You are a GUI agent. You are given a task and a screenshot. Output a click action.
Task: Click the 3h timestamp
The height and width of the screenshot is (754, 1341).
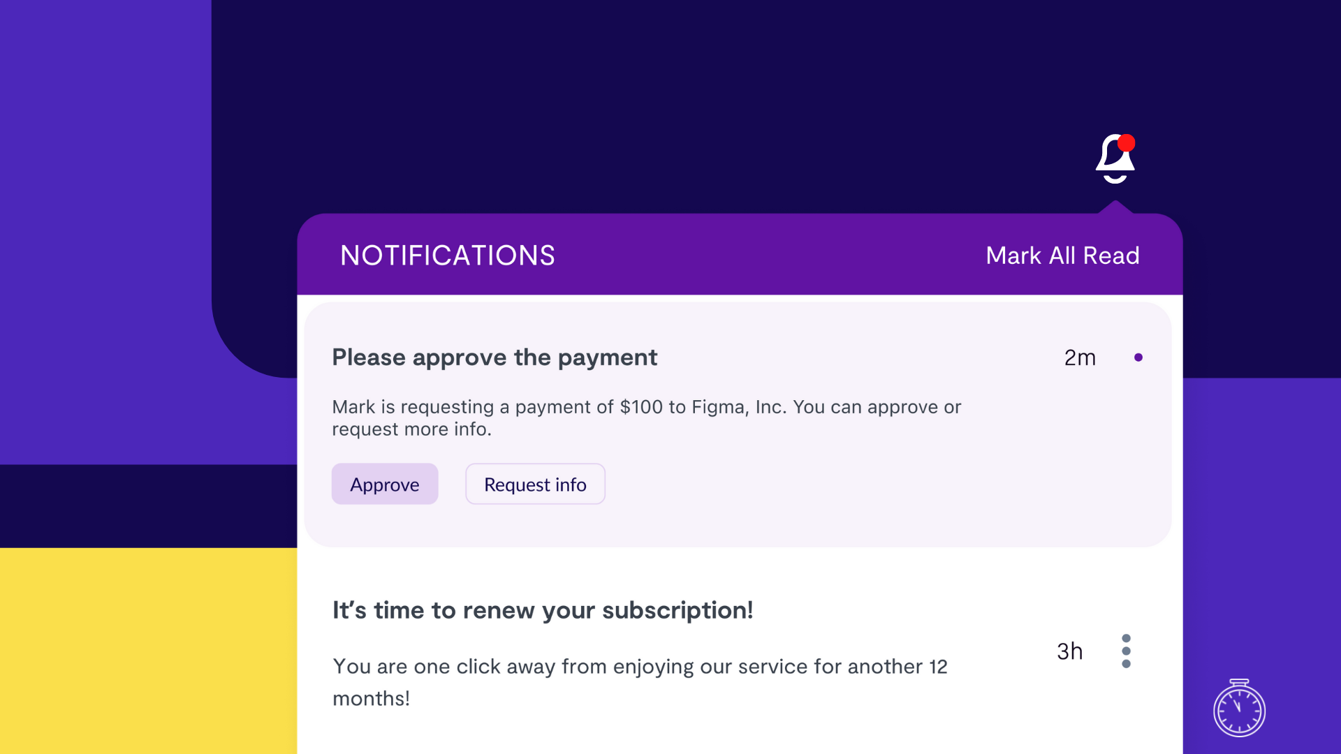coord(1069,651)
